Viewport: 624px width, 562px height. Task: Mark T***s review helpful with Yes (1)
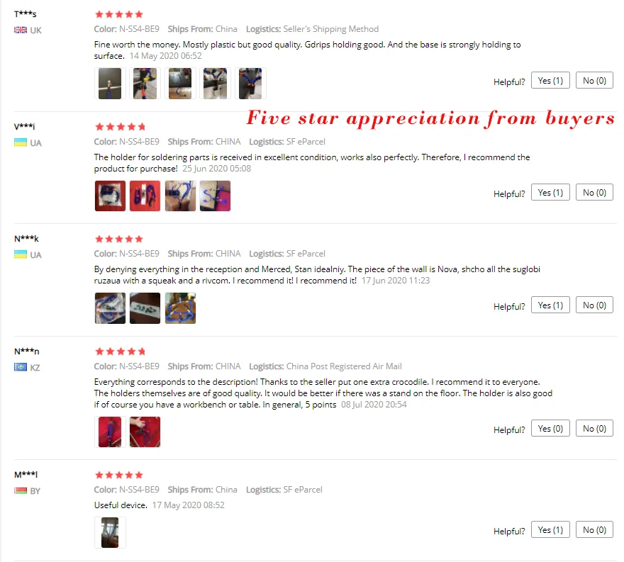tap(550, 81)
